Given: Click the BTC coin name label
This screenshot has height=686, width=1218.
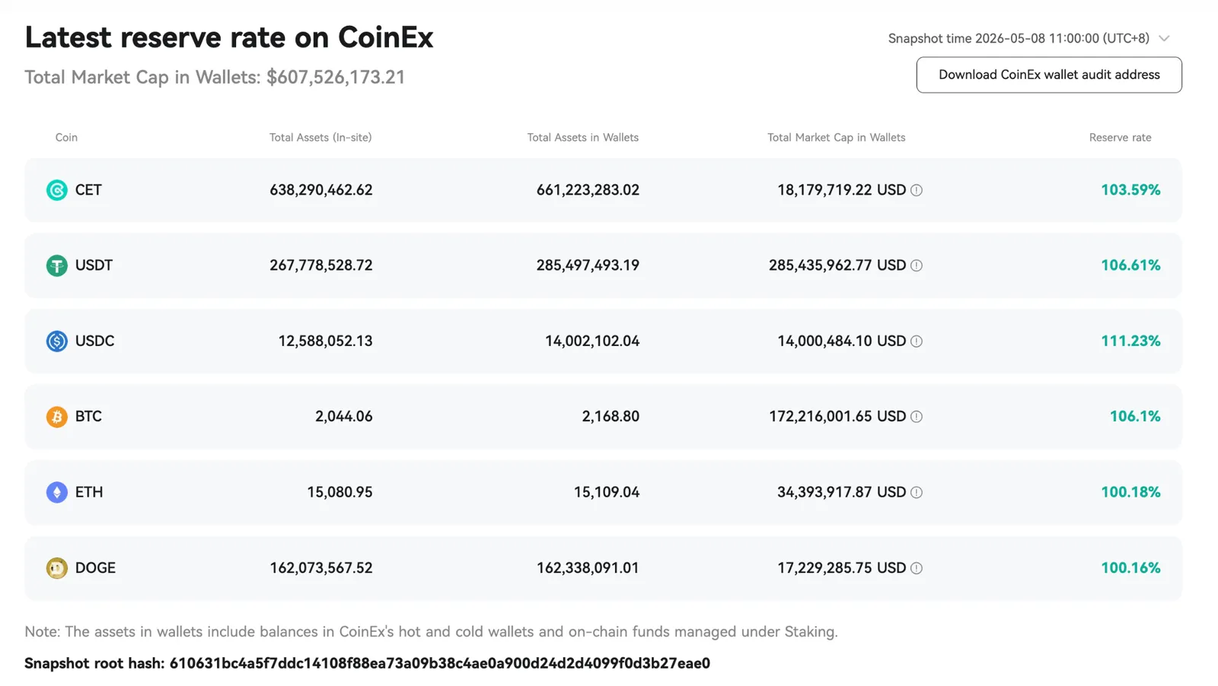Looking at the screenshot, I should 88,417.
